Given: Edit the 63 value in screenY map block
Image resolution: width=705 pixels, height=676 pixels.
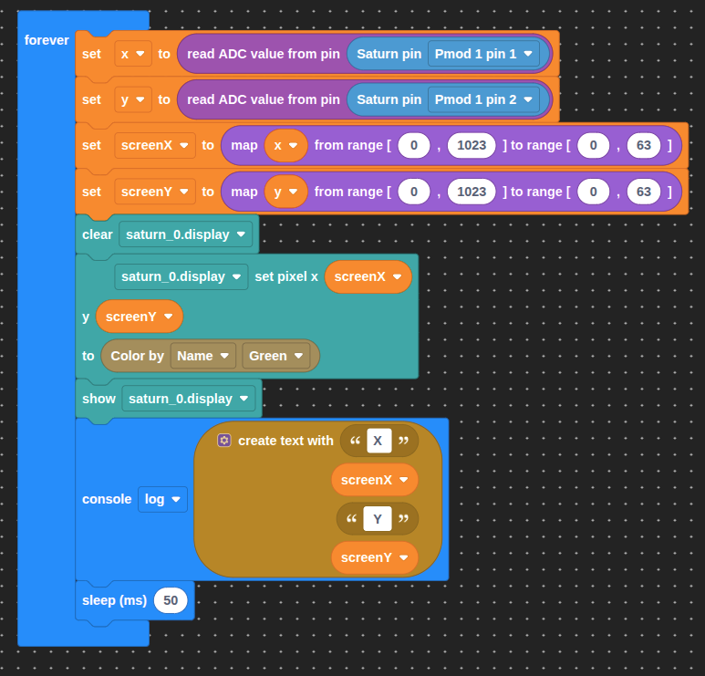Looking at the screenshot, I should (643, 192).
